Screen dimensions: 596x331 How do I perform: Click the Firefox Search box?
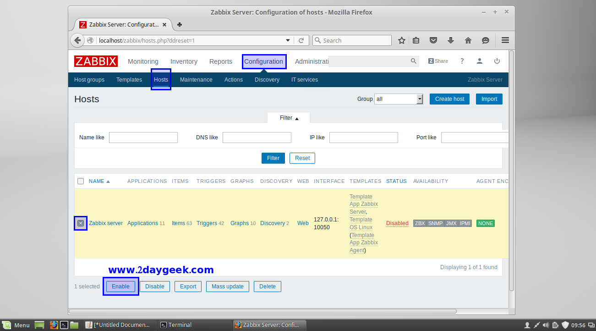[x=352, y=40]
